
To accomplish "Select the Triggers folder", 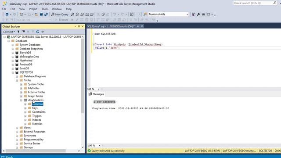I will tap(37, 116).
